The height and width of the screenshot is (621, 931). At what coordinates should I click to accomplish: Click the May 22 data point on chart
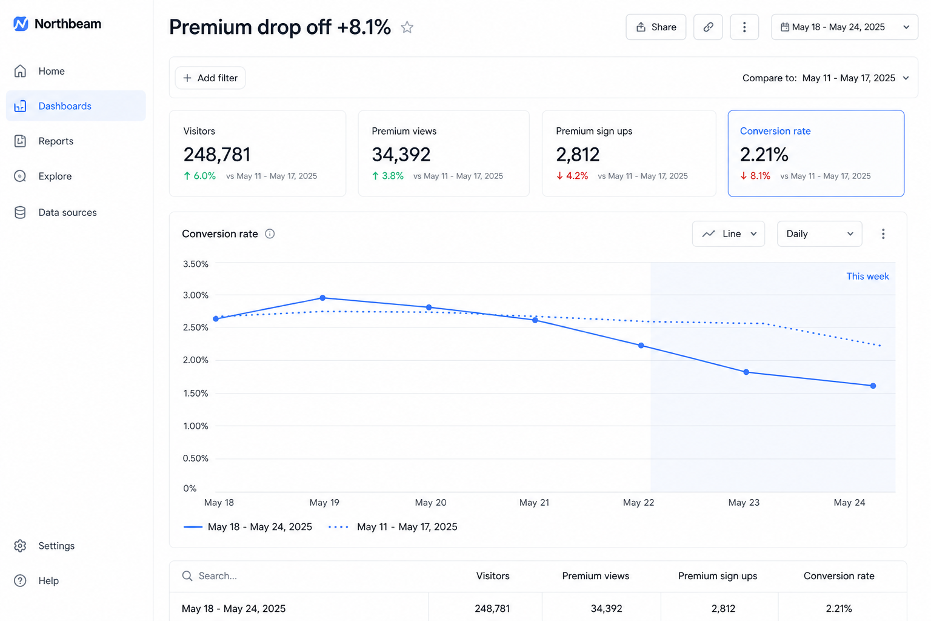641,346
